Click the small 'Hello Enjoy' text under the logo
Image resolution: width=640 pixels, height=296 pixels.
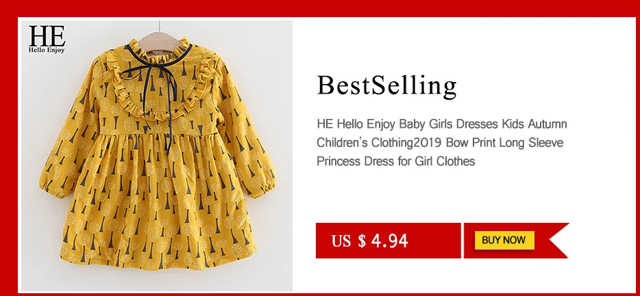[47, 51]
